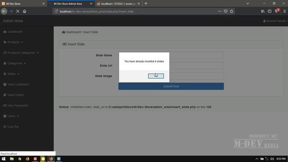The height and width of the screenshot is (162, 288).
Task: Expand the Products sidebar menu
Action: point(13,42)
